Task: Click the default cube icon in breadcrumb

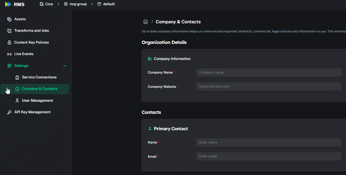Action: coord(99,4)
